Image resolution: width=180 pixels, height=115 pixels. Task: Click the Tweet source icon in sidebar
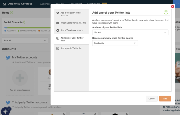tap(58, 30)
